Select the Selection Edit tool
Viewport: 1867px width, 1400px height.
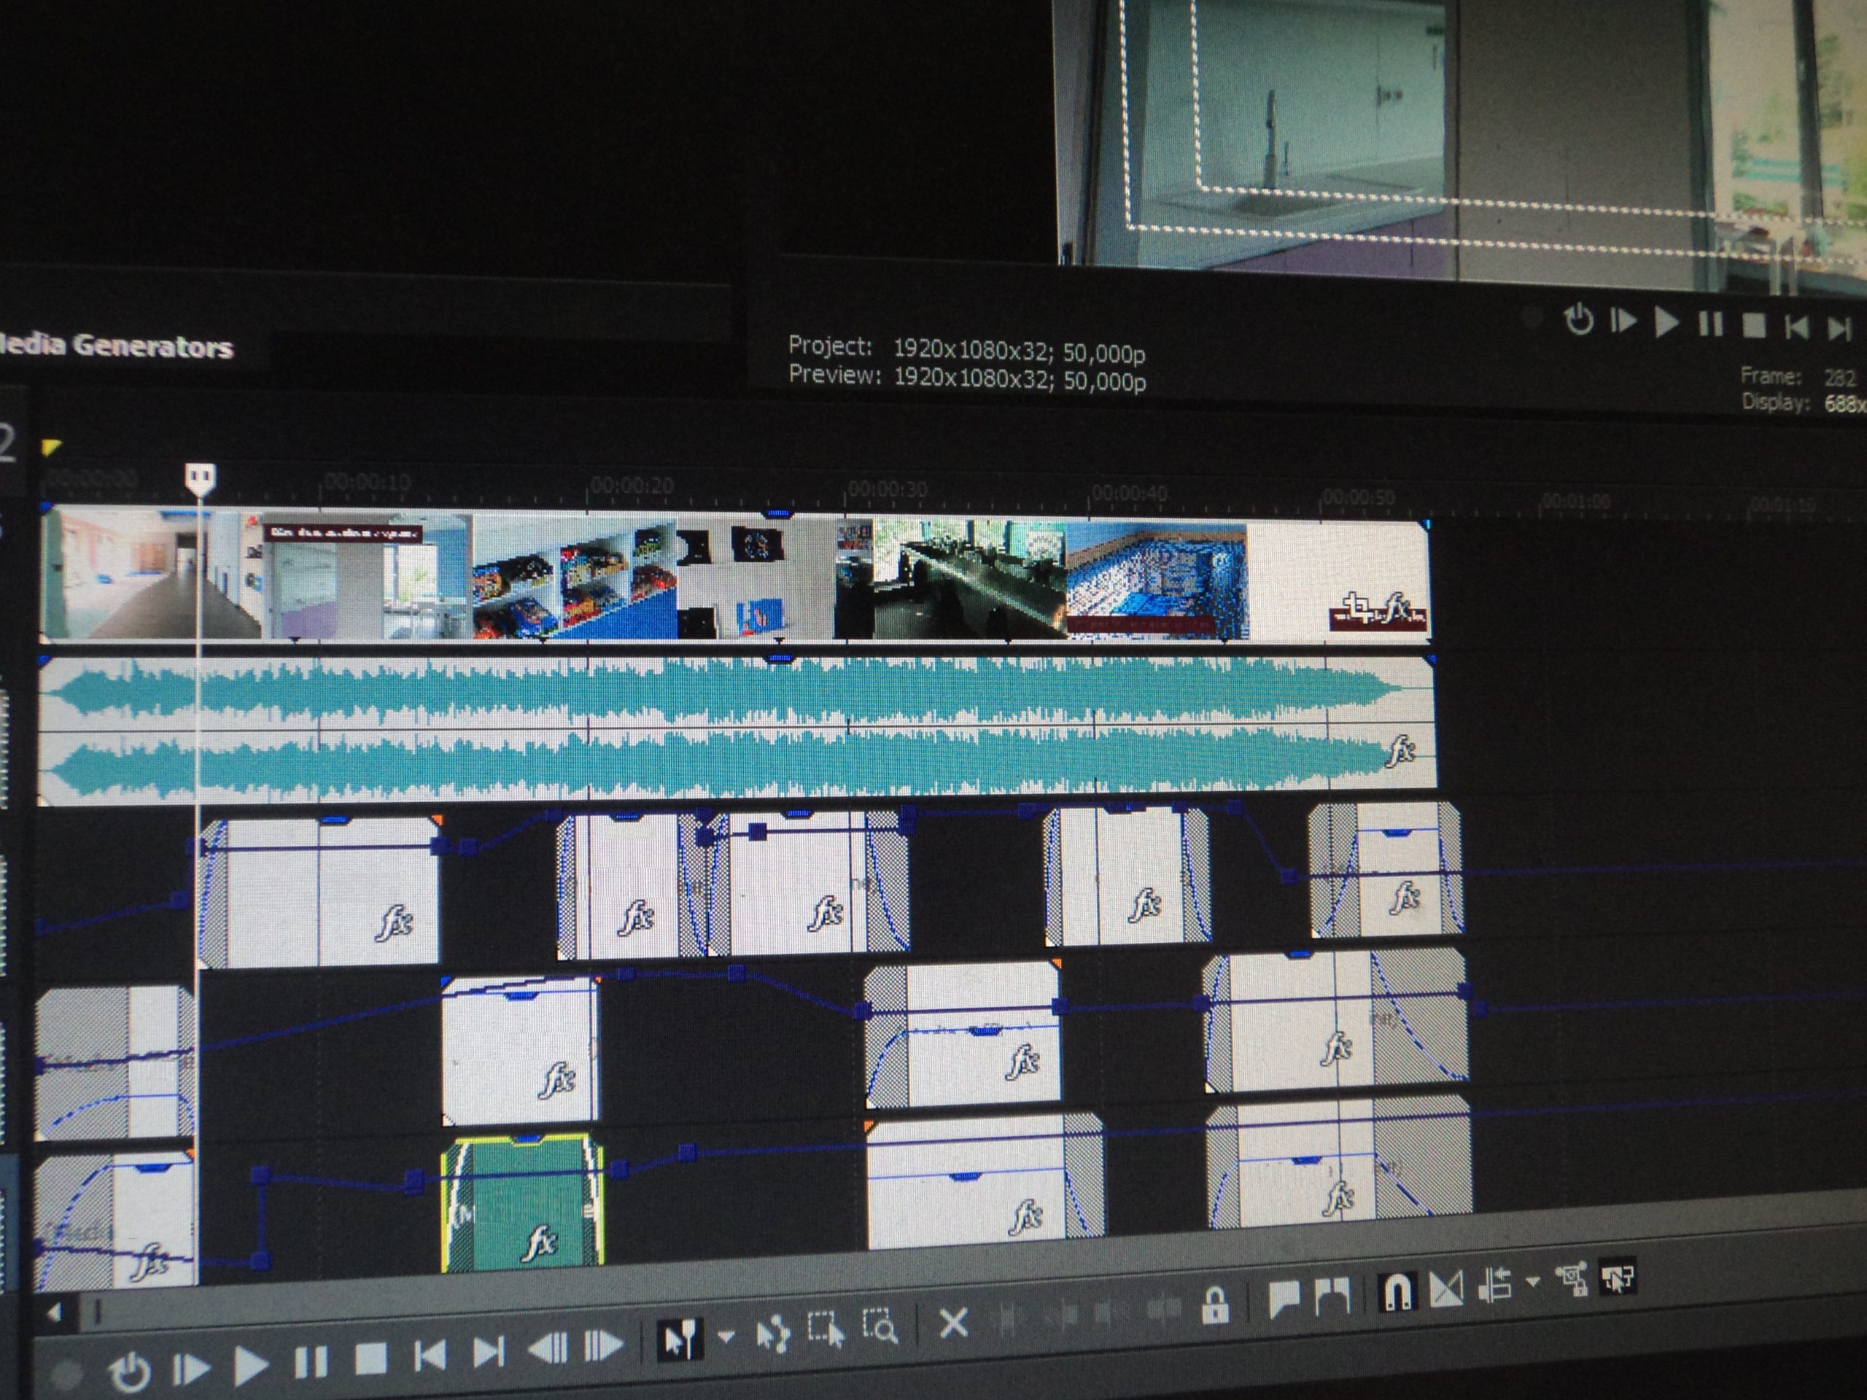826,1329
